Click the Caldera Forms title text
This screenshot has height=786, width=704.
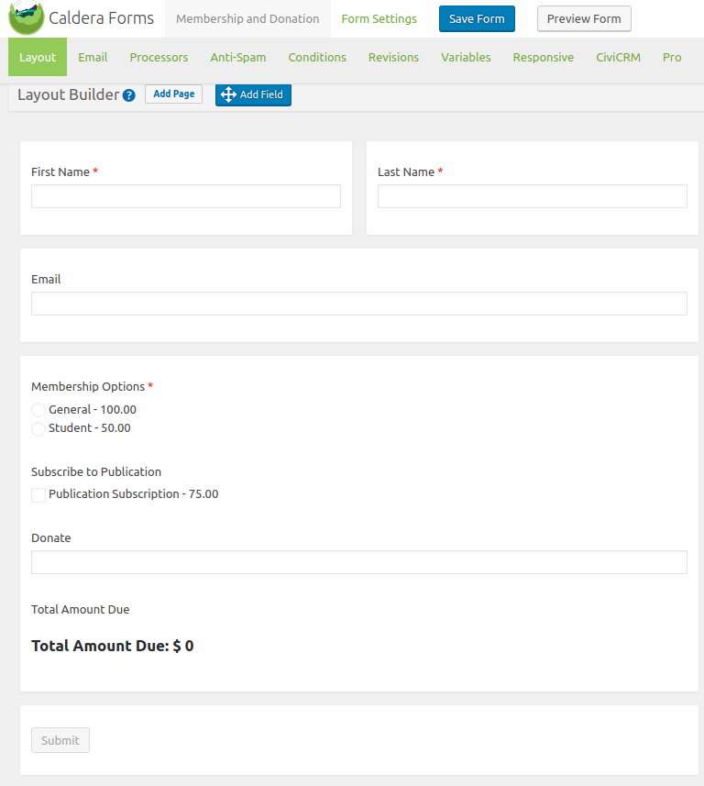(x=101, y=18)
